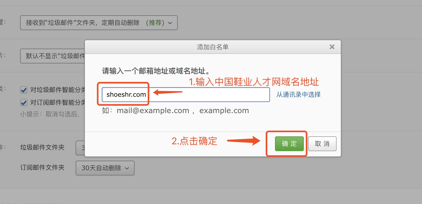Viewport: 422px width, 204px height.
Task: Focus the shoeshr.com address input field
Action: tap(186, 95)
